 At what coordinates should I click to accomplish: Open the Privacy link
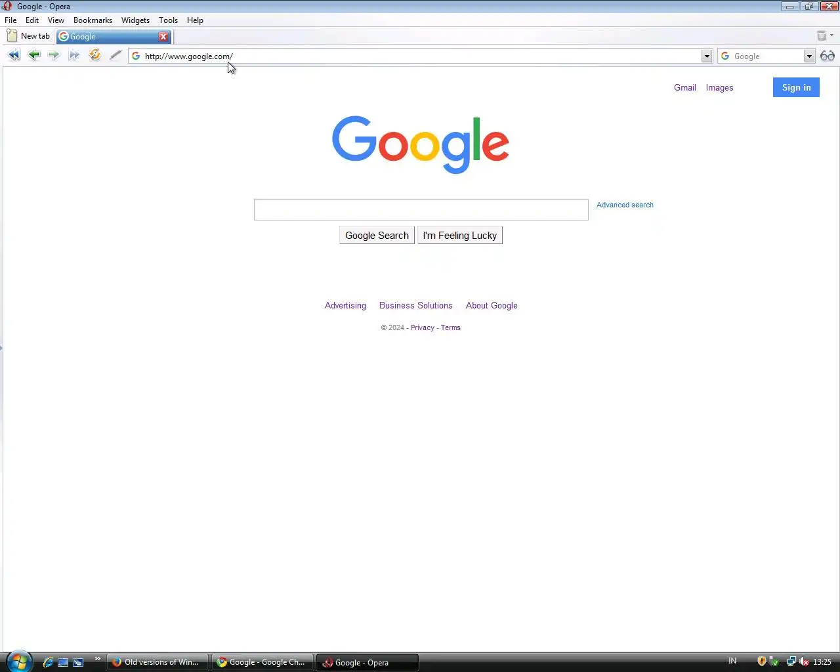coord(423,327)
